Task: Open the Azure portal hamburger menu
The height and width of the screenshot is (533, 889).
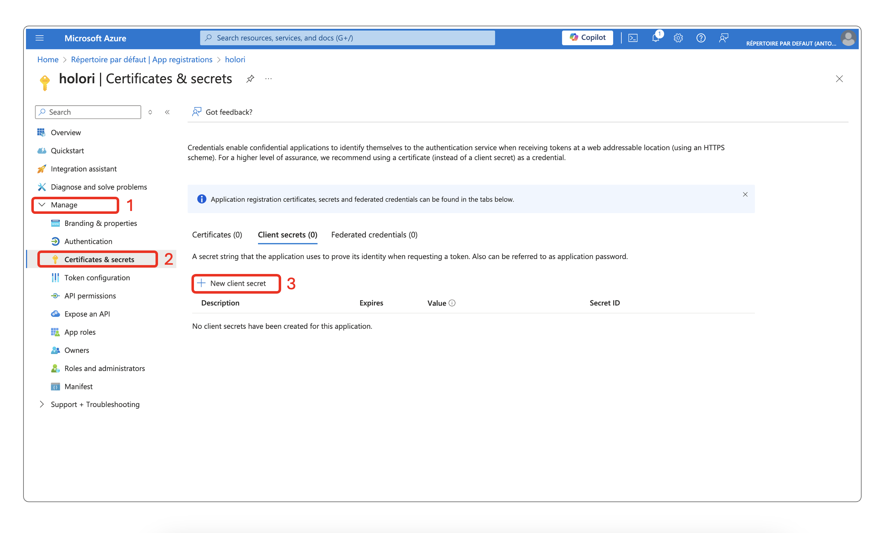Action: 40,38
